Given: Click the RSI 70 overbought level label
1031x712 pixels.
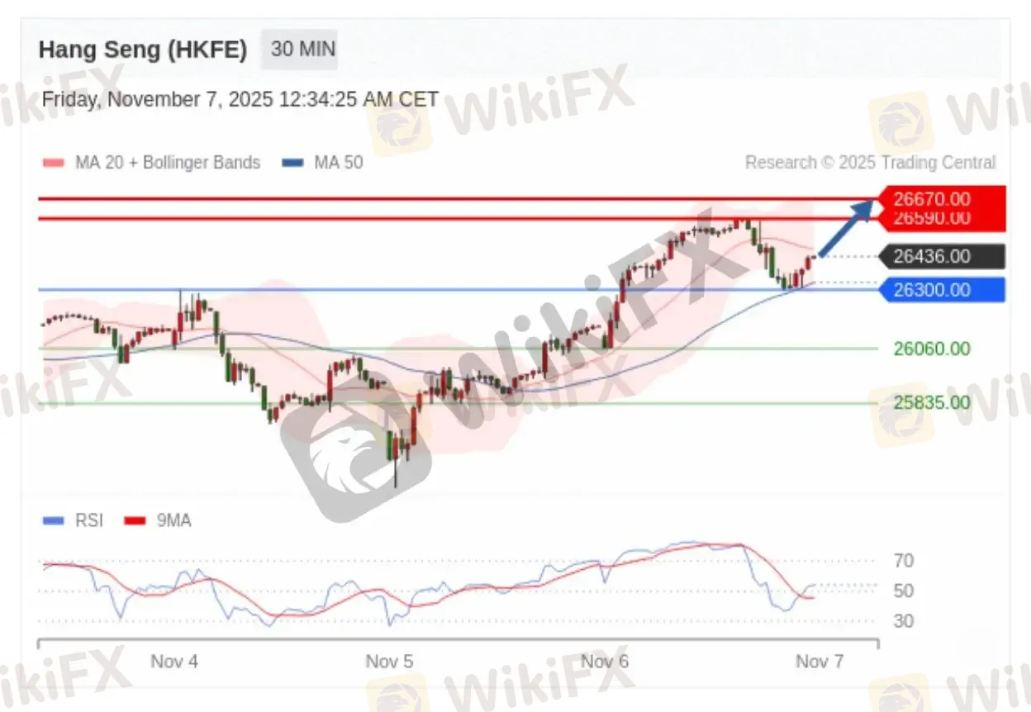Looking at the screenshot, I should point(903,561).
